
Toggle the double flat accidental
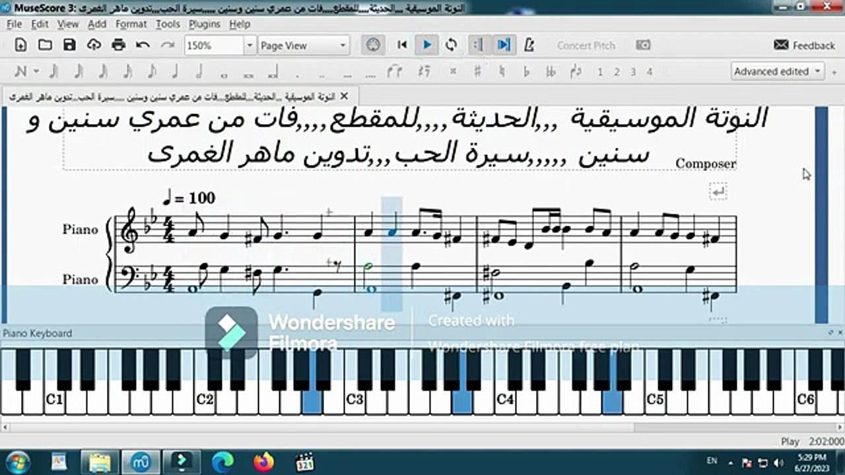coord(551,71)
